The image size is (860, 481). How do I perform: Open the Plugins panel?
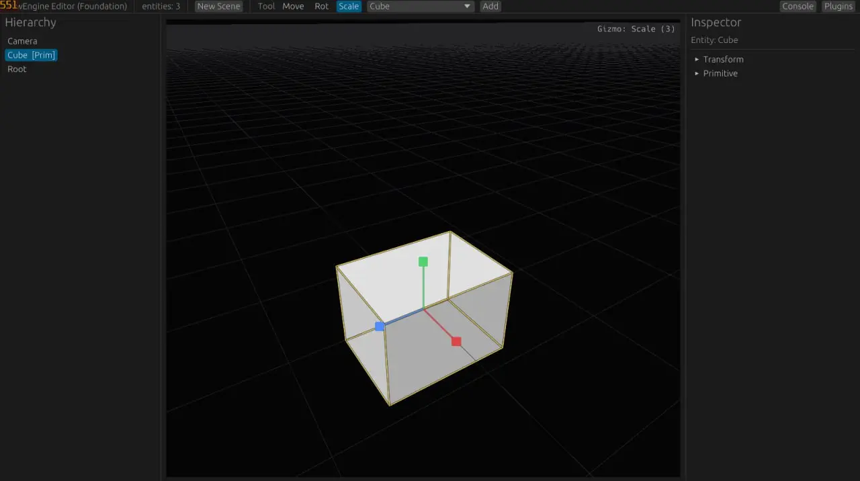838,6
